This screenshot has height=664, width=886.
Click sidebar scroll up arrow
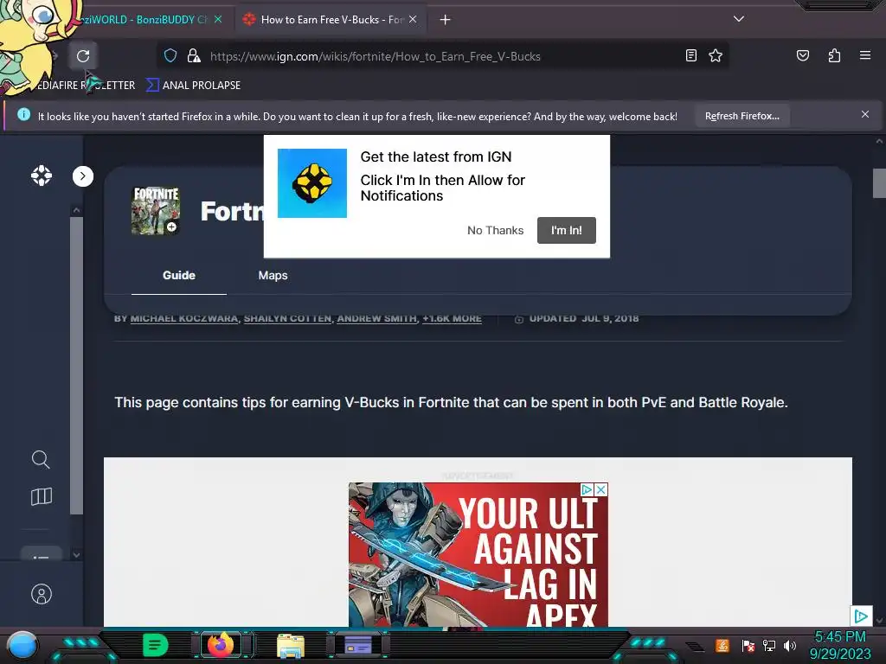pyautogui.click(x=76, y=210)
